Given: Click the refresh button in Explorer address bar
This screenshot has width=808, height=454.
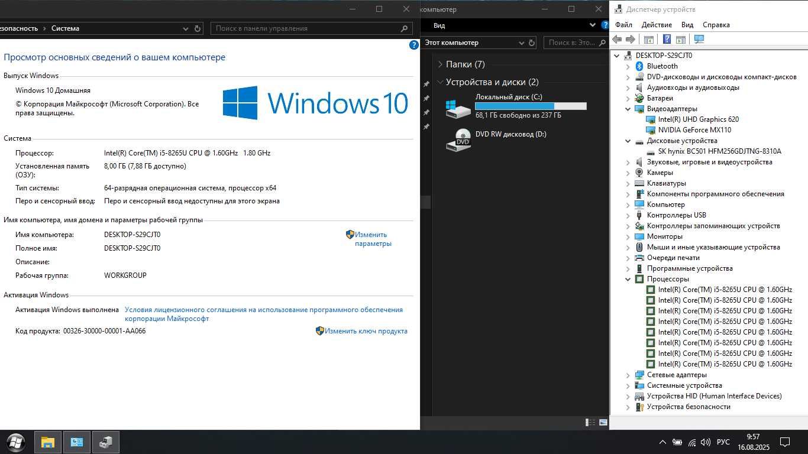Looking at the screenshot, I should click(x=531, y=43).
